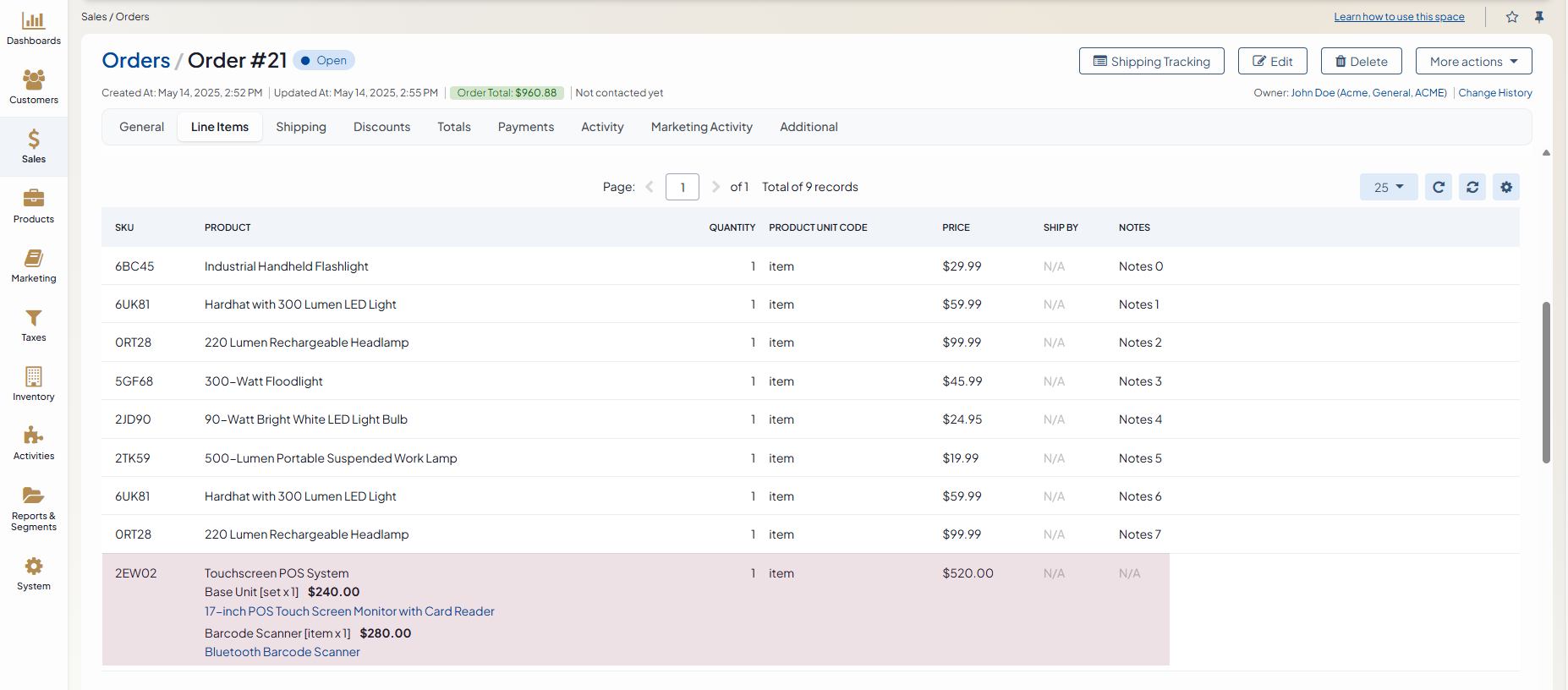Open the Bluetooth Barcode Scanner link
This screenshot has width=1568, height=690.
282,652
